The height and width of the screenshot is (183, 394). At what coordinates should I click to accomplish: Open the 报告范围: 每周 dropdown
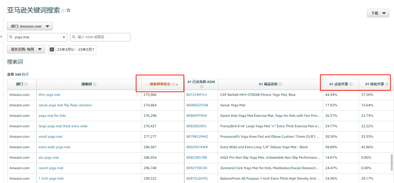click(26, 49)
